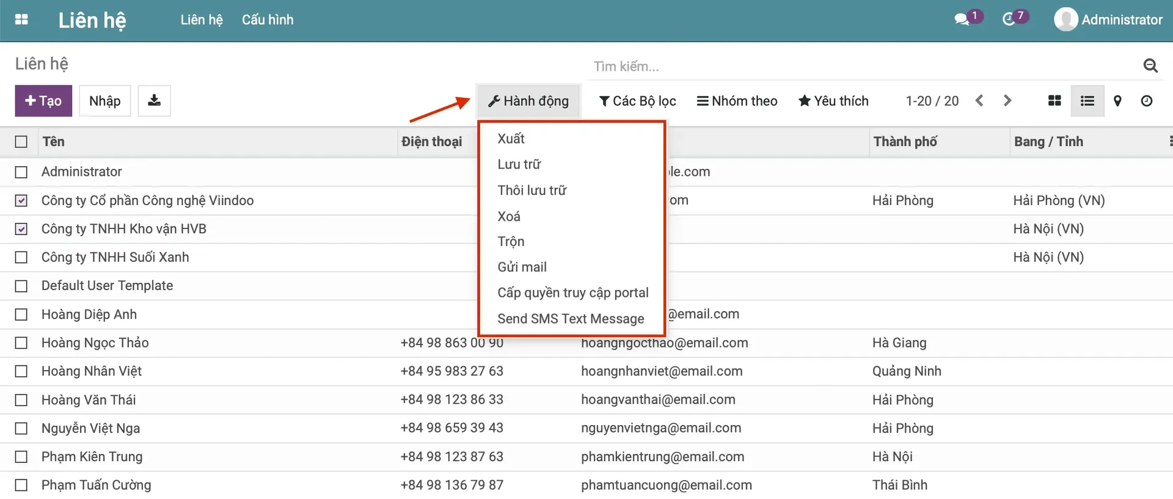Viewport: 1173px width, 499px height.
Task: Switch to kanban view
Action: (1054, 101)
